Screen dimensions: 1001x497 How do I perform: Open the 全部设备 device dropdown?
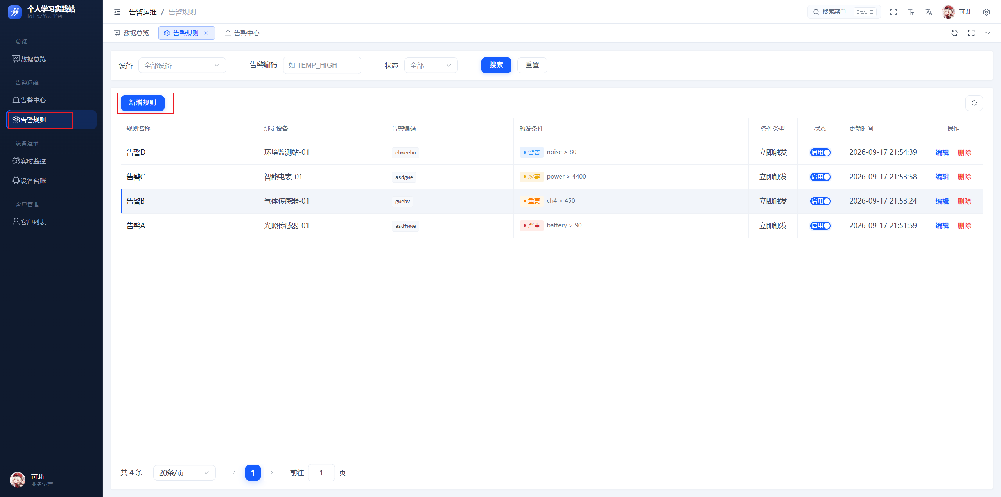(x=182, y=65)
